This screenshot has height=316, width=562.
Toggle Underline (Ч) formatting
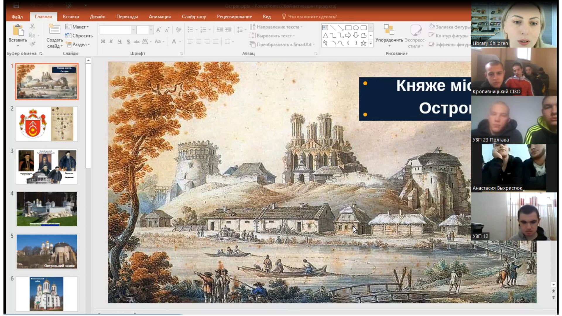point(120,42)
